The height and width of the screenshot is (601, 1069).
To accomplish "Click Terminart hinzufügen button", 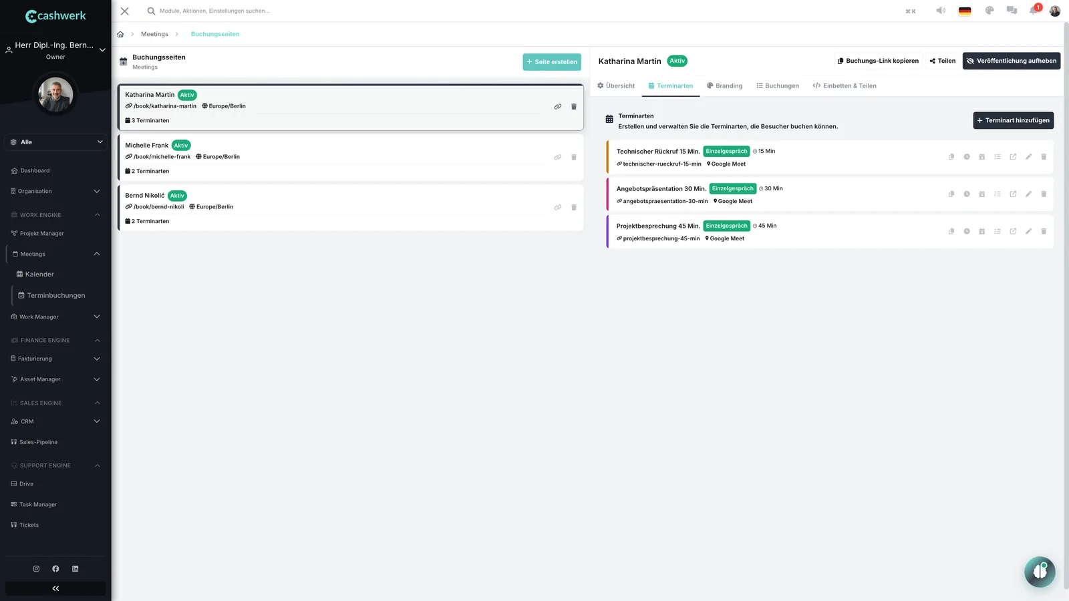I will (1013, 121).
